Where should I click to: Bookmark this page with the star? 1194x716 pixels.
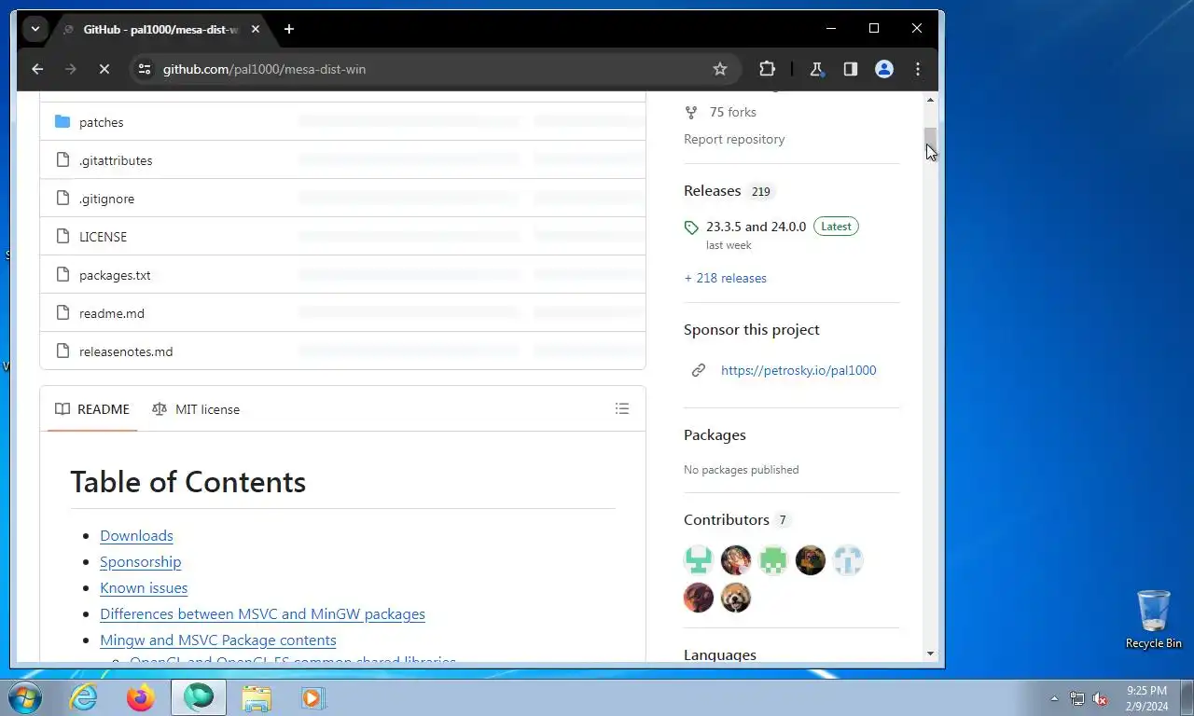pos(719,69)
